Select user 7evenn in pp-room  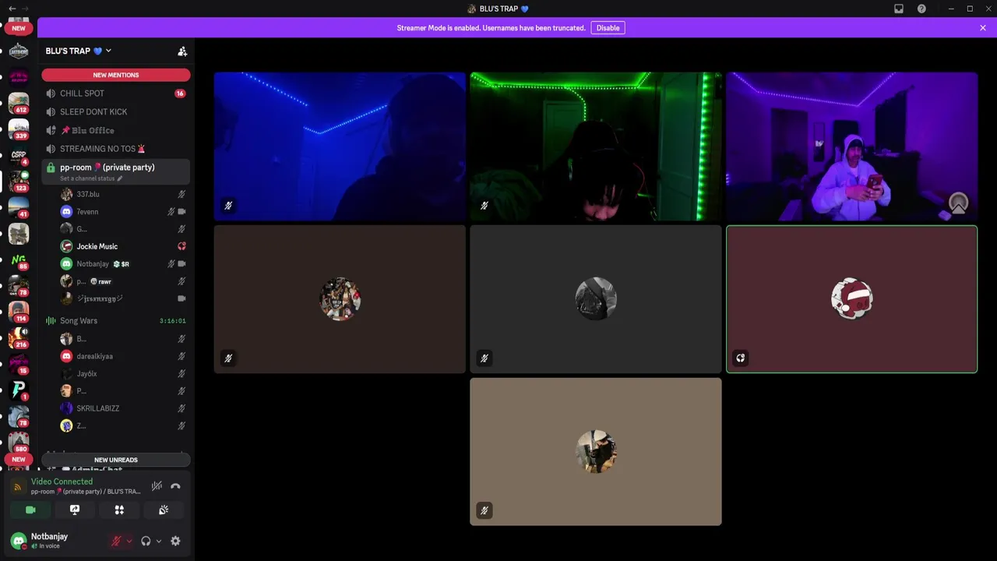123,212
